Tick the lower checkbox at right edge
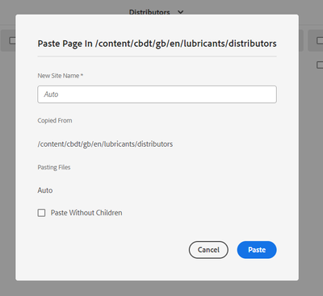This screenshot has width=323, height=296. pyautogui.click(x=320, y=65)
